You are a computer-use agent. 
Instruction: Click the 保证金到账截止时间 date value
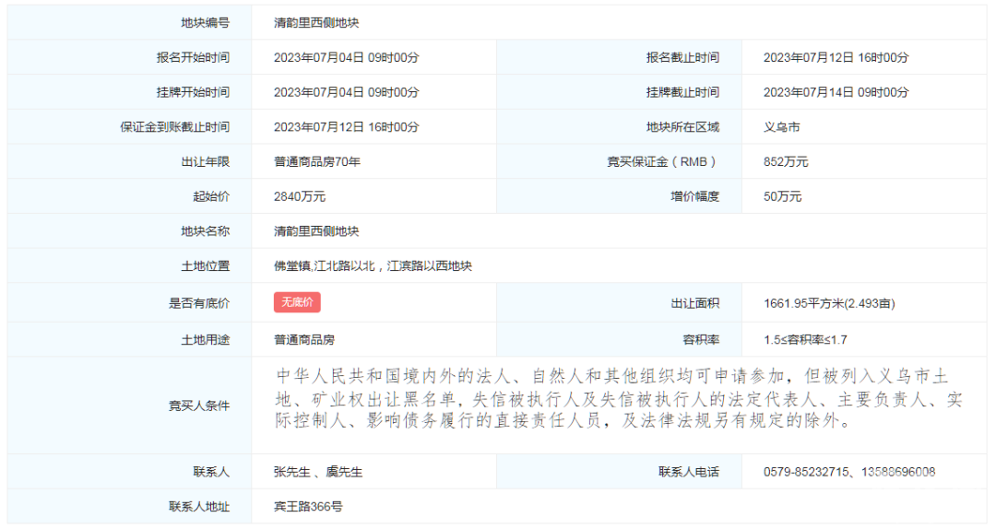coord(346,127)
